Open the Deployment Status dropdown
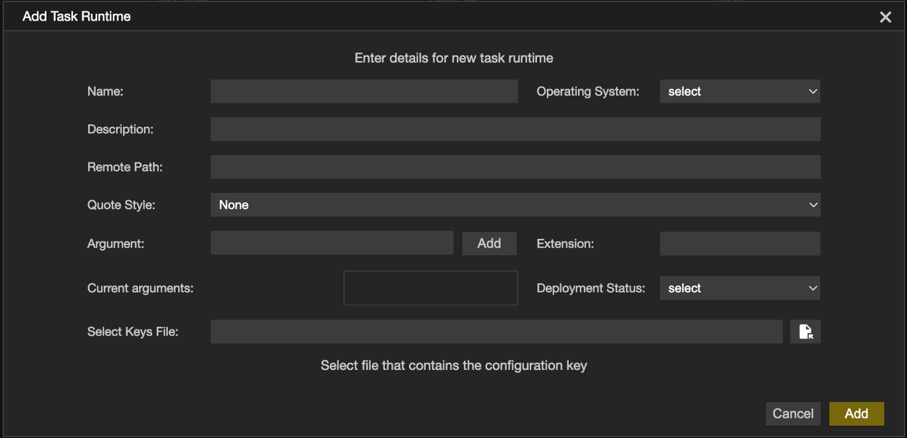This screenshot has height=438, width=907. (x=740, y=289)
